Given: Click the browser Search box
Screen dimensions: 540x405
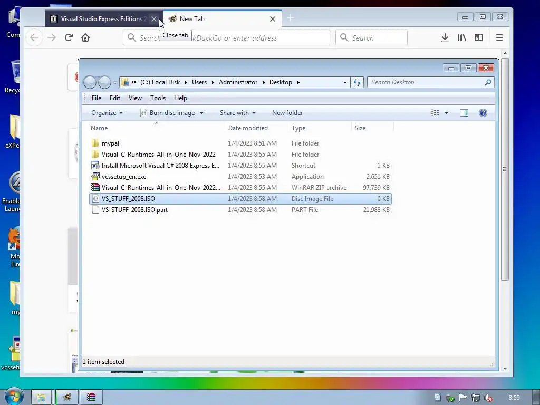Looking at the screenshot, I should point(371,37).
